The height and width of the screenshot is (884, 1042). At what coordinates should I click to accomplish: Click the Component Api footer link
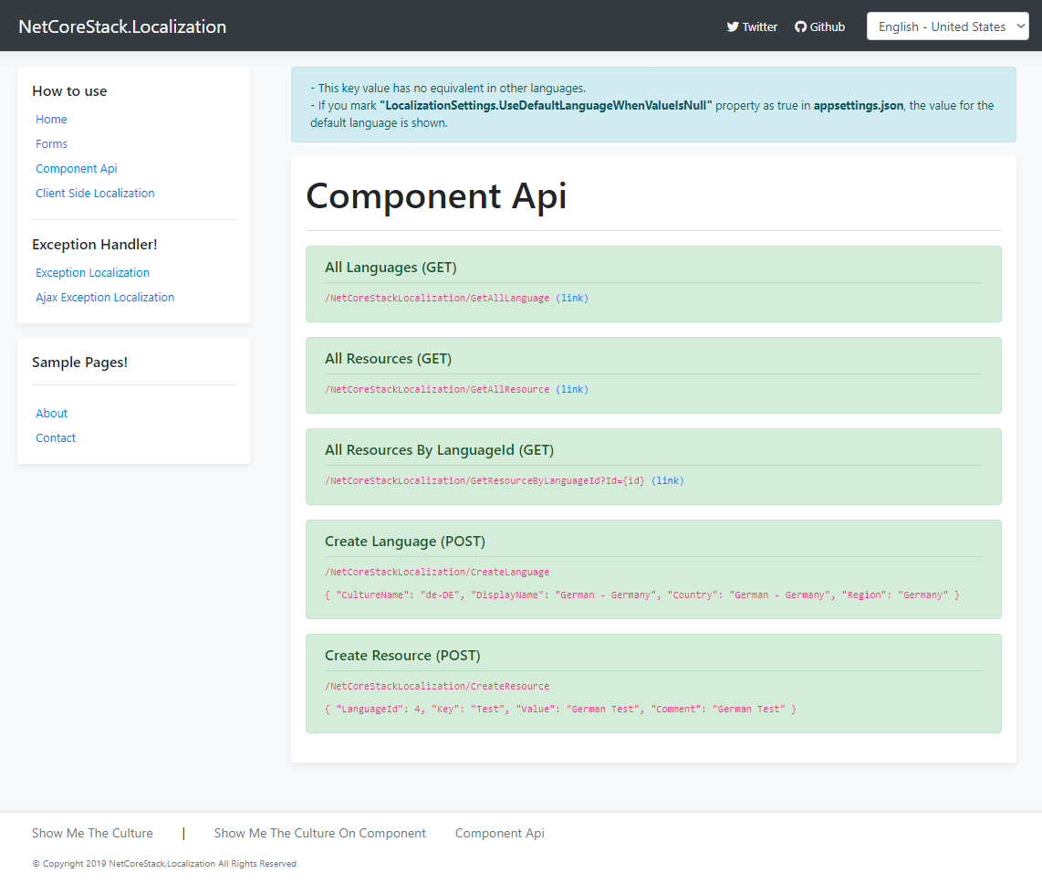[499, 833]
